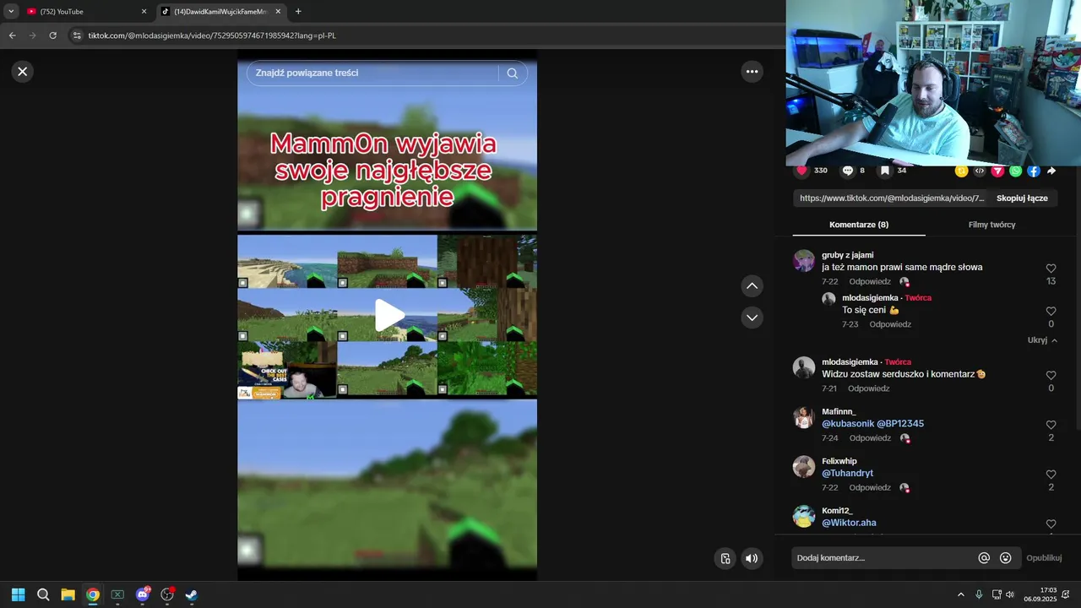Reload the TikTok page

(52, 35)
